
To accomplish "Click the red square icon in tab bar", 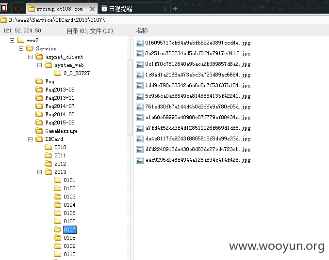I will [18, 9].
